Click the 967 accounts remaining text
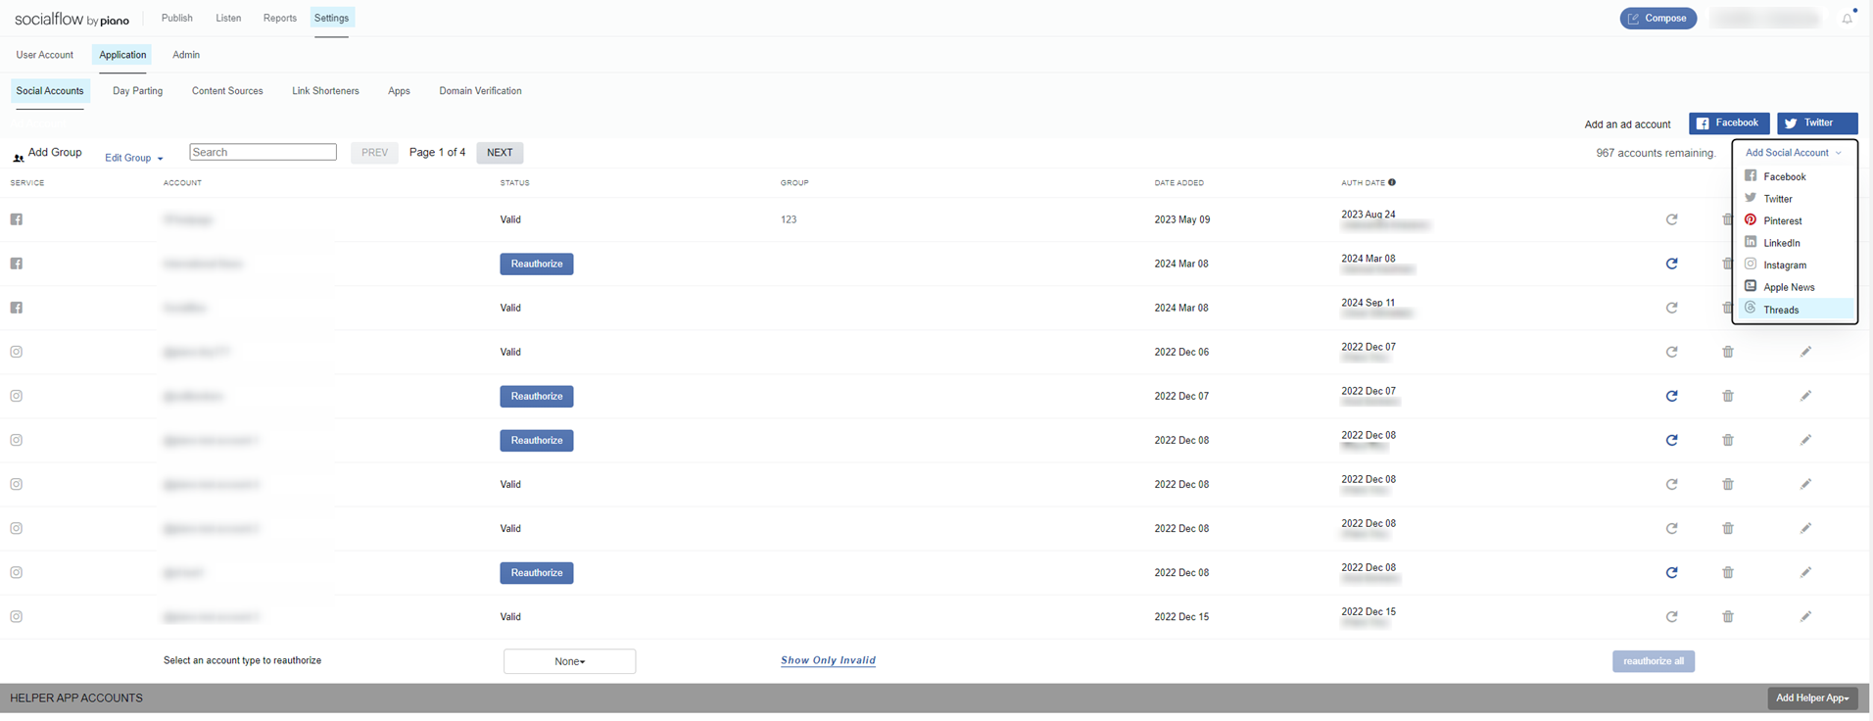This screenshot has width=1873, height=721. pyautogui.click(x=1656, y=153)
